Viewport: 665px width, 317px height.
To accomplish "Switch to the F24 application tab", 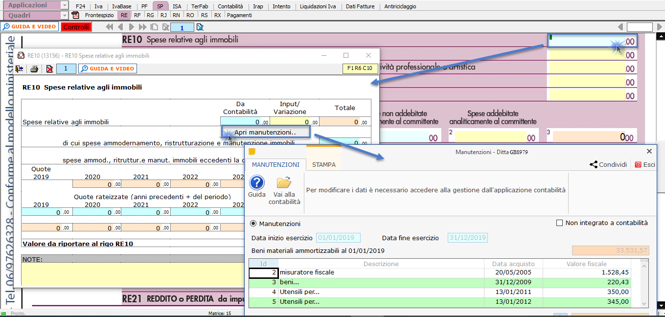I will 80,6.
